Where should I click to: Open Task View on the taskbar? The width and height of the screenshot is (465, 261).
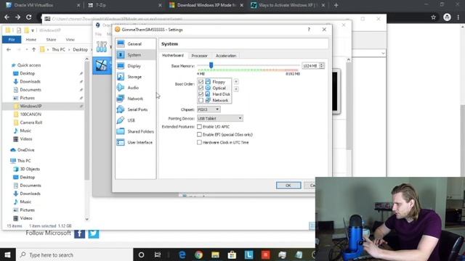coord(158,254)
